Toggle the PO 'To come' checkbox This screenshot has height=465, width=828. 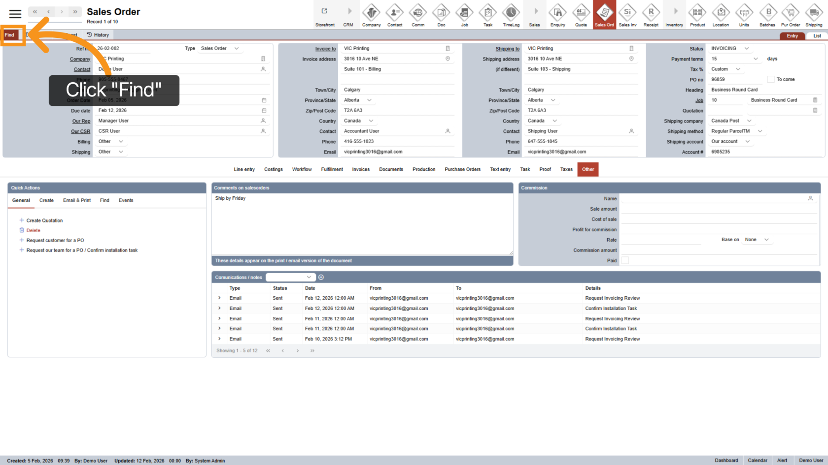point(770,79)
